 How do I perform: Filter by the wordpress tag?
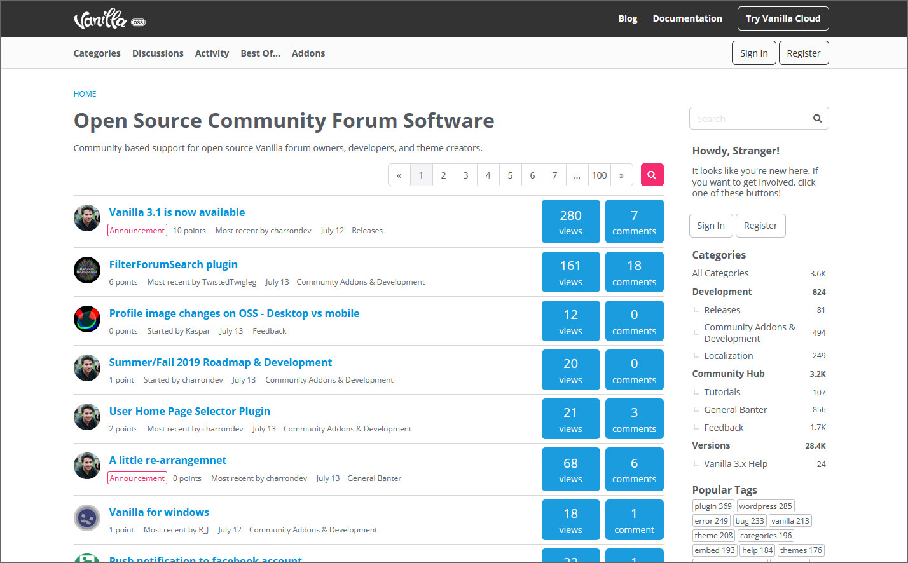tap(766, 506)
